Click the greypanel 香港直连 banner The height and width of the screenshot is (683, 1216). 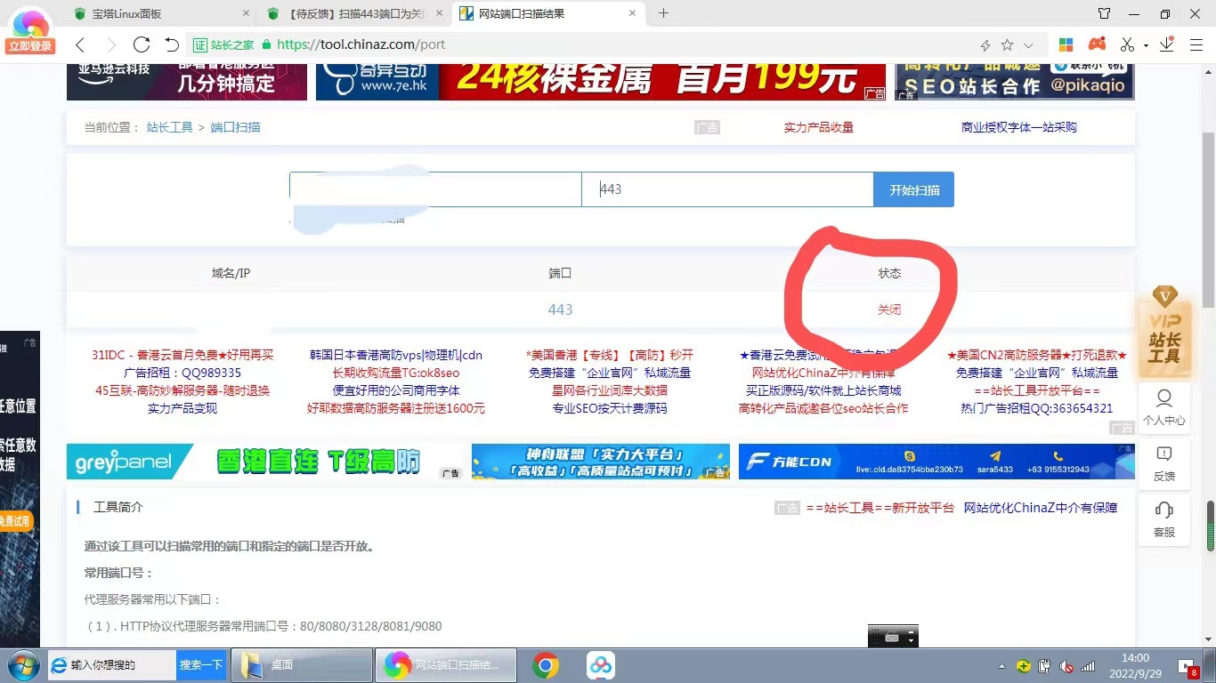click(264, 462)
